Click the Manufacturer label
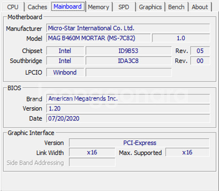219x191 pixels. [x=24, y=28]
